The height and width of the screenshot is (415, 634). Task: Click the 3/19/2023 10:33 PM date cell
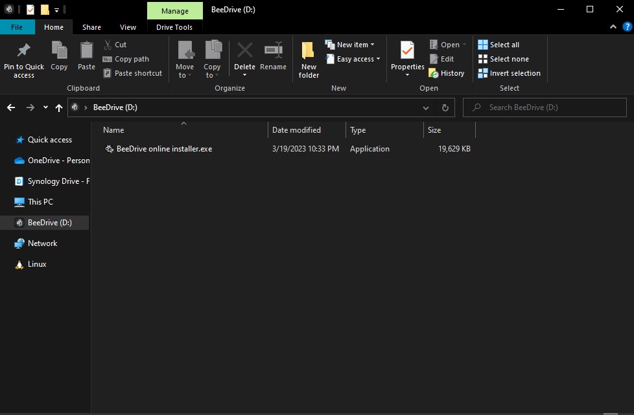click(x=306, y=149)
